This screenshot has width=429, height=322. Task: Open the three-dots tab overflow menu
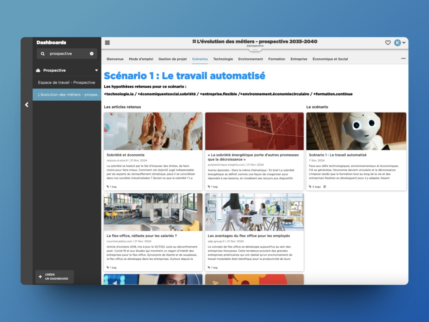tap(403, 59)
